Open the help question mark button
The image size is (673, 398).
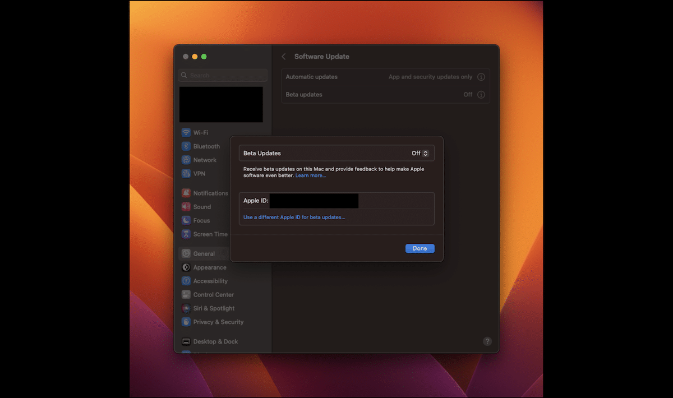pyautogui.click(x=487, y=341)
